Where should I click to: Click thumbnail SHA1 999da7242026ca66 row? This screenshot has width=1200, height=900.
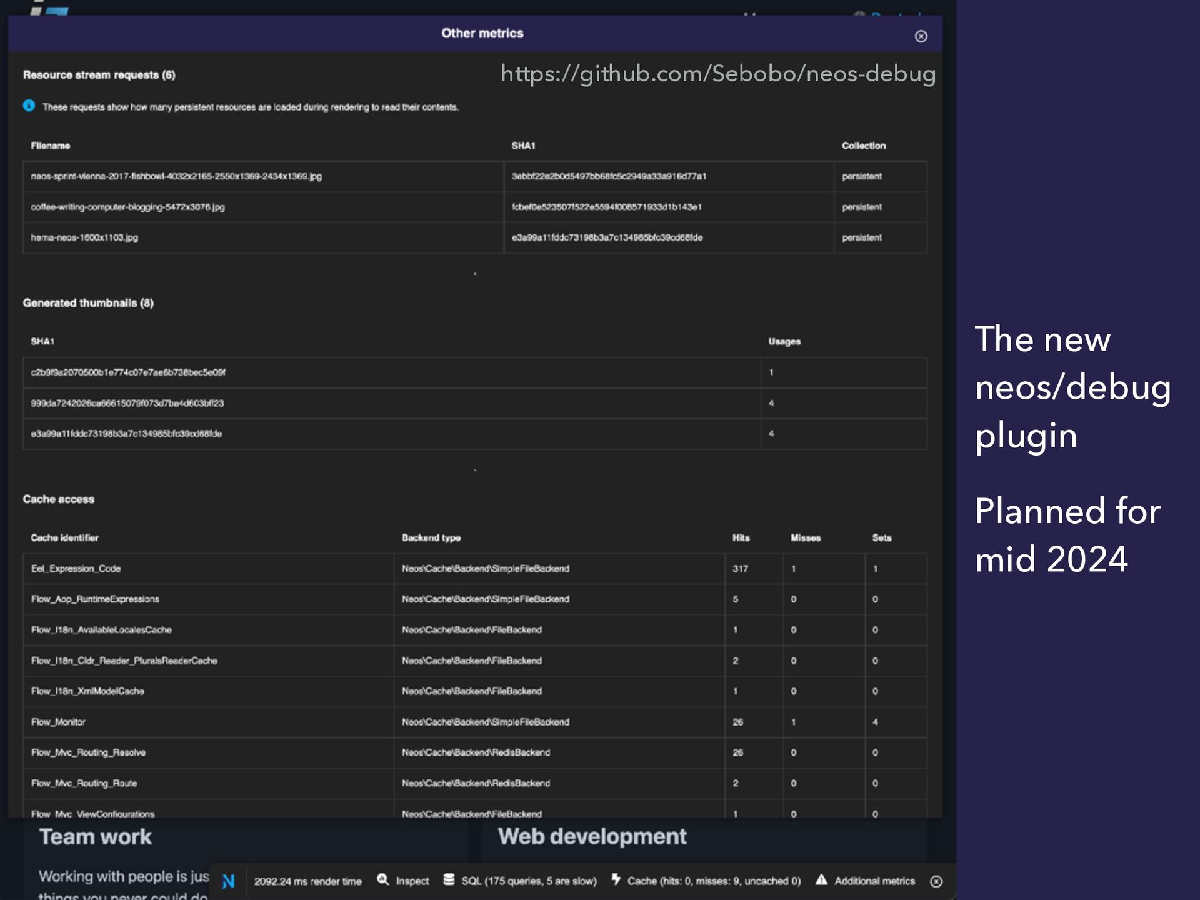[x=475, y=403]
